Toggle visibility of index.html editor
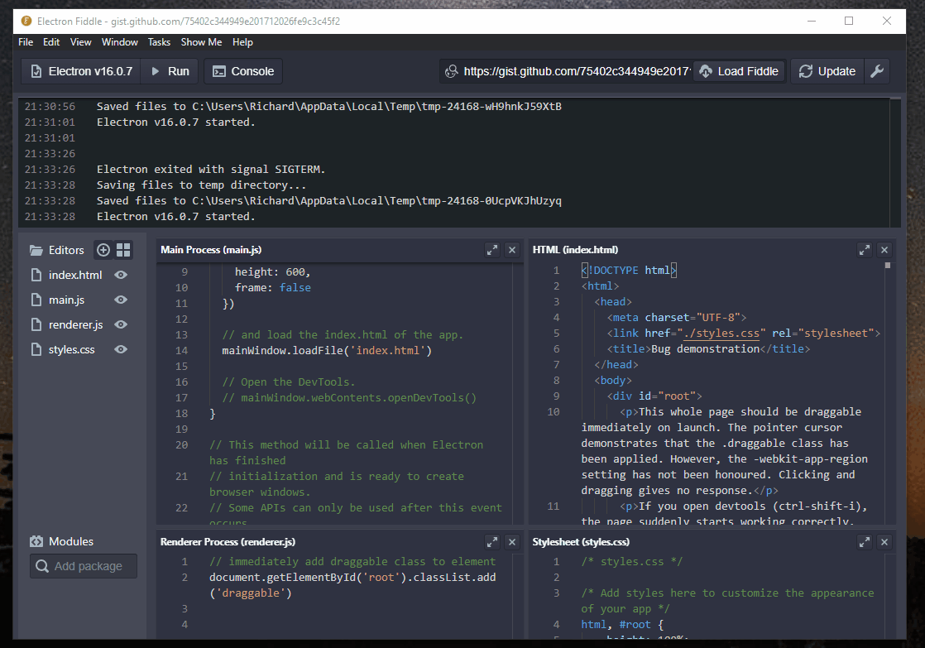 click(121, 275)
